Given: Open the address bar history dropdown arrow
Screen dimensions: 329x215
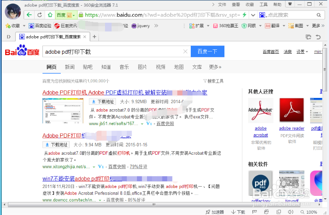Looking at the screenshot, I should 253,15.
